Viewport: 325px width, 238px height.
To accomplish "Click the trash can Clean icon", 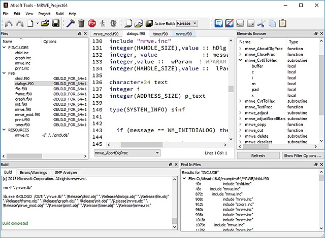I will 81,23.
